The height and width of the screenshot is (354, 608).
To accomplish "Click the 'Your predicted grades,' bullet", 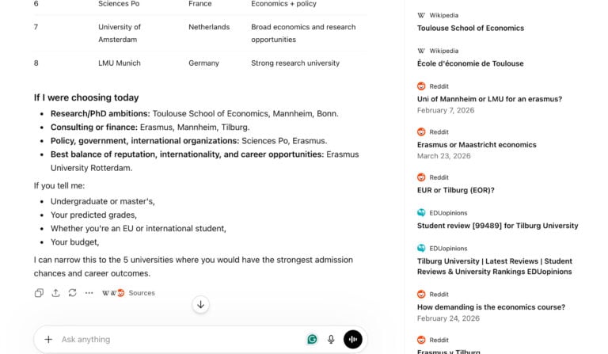I will click(x=93, y=215).
